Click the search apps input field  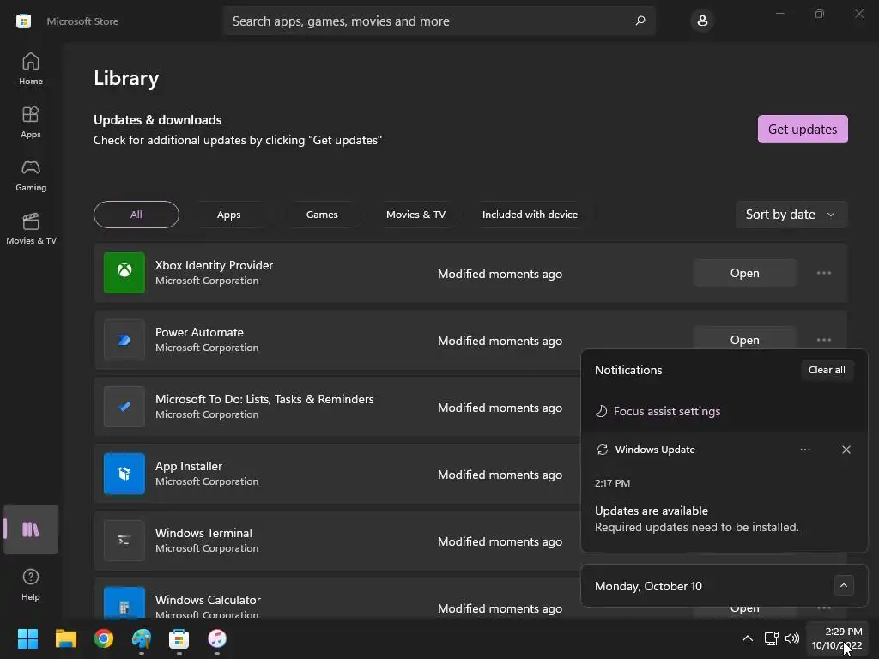[439, 21]
